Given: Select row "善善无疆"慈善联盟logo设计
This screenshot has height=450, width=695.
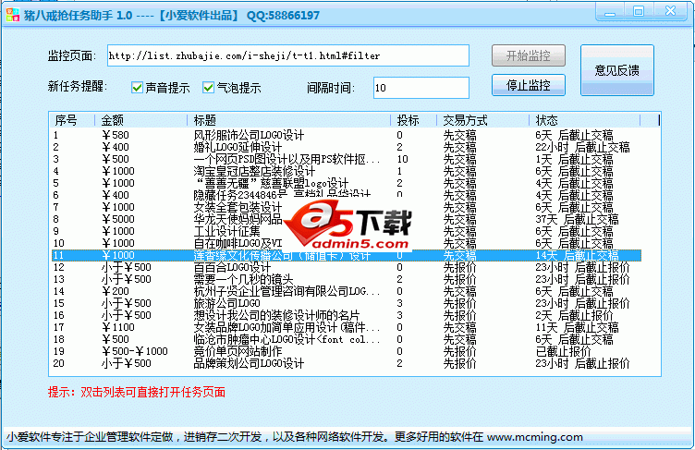Looking at the screenshot, I should (x=346, y=183).
